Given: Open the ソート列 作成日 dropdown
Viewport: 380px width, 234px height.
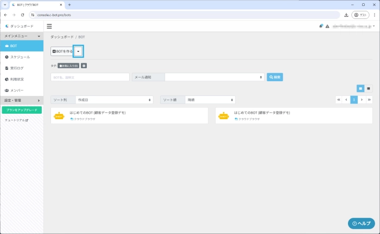Looking at the screenshot, I should (x=115, y=100).
